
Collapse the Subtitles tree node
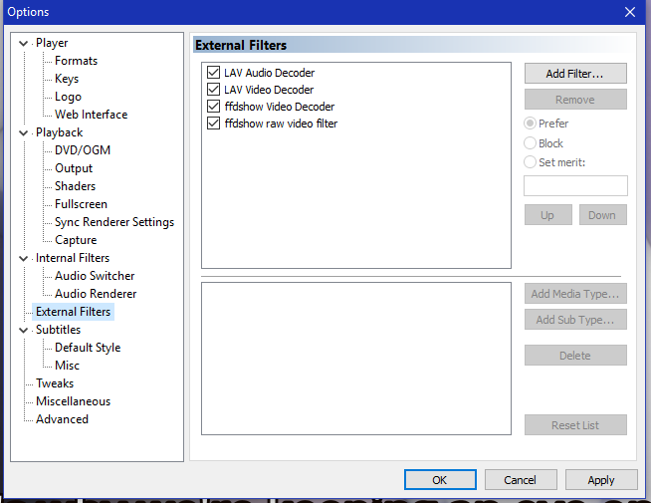[x=24, y=330]
